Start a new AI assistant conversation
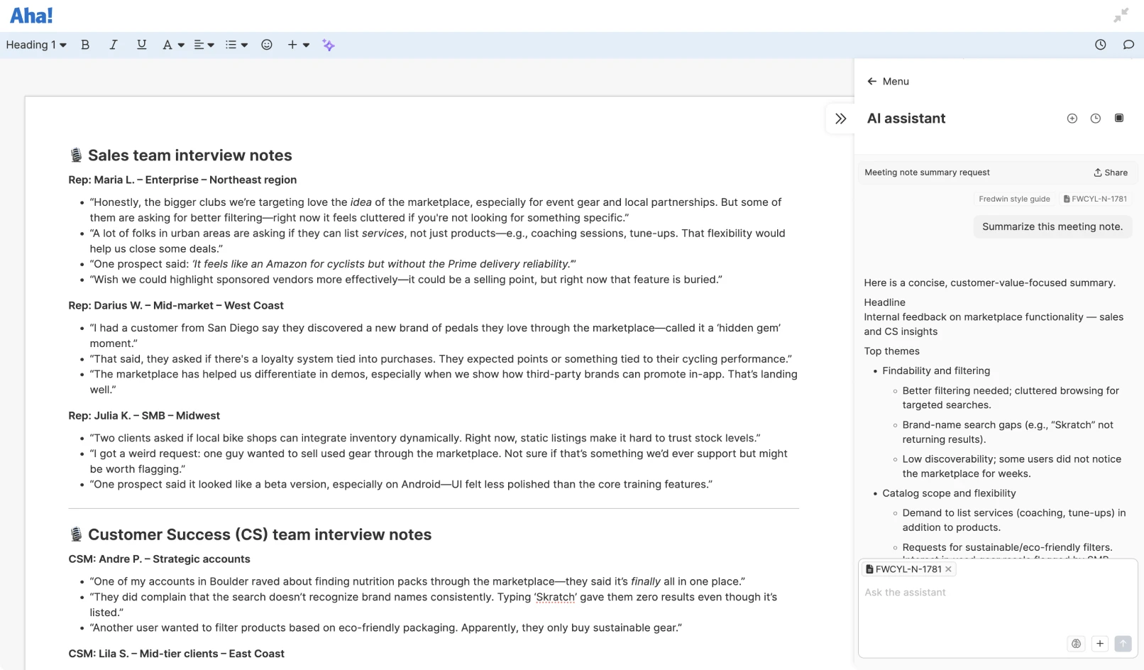The image size is (1144, 670). point(1072,118)
